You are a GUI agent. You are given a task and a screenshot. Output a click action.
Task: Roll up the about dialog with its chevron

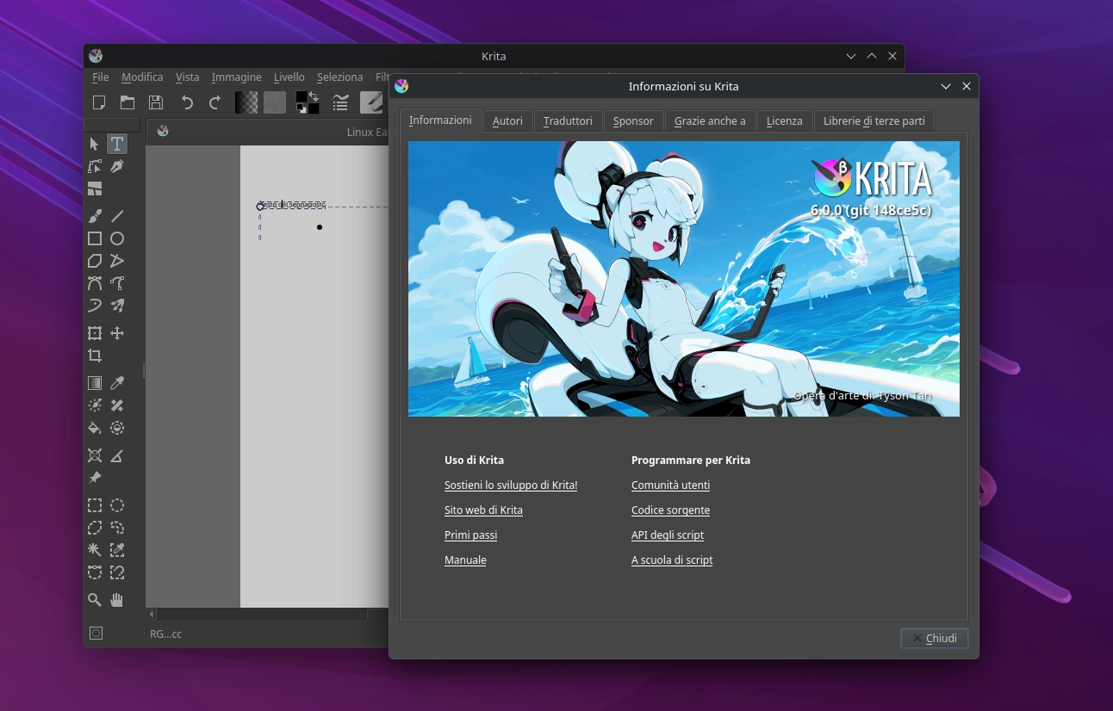[946, 86]
